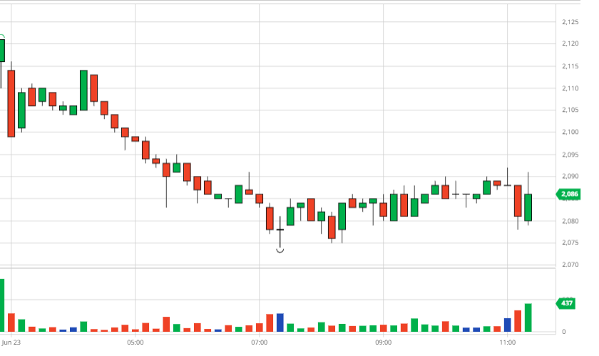Select the 2,105 price axis label
This screenshot has height=356, width=599.
[570, 110]
